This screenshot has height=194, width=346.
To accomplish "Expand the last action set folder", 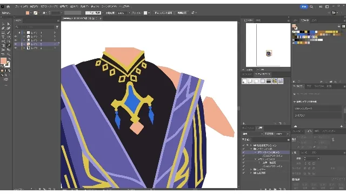I will (251, 173).
